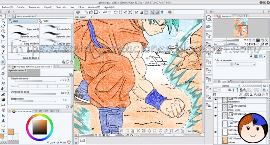Open Clip Studio launcher icon
The image size is (270, 145).
coord(78,12)
